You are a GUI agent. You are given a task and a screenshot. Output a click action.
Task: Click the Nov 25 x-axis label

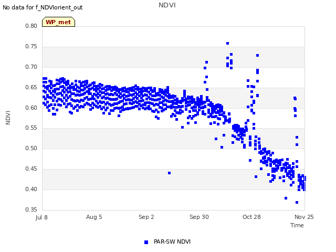(x=304, y=217)
